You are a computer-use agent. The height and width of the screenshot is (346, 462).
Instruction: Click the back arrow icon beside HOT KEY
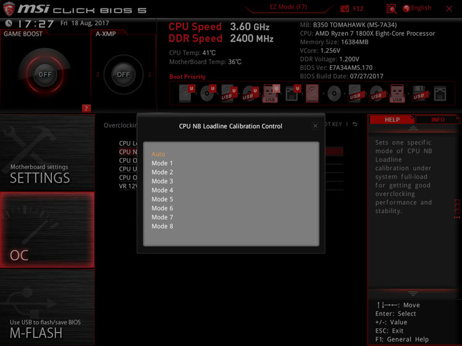coord(355,124)
